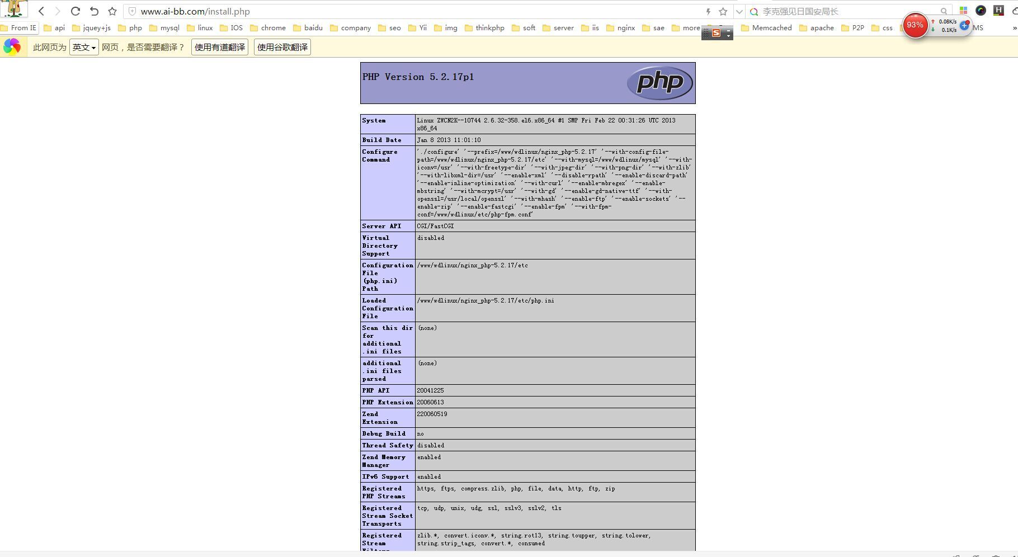Open the mysql bookmark folder
Screen dimensions: 1018x557
pyautogui.click(x=164, y=27)
